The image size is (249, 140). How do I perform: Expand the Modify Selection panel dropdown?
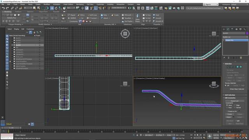click(45, 24)
